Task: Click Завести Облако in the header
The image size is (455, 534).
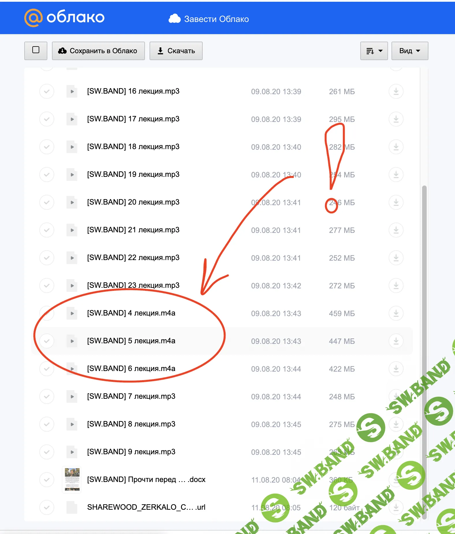Action: pos(209,19)
